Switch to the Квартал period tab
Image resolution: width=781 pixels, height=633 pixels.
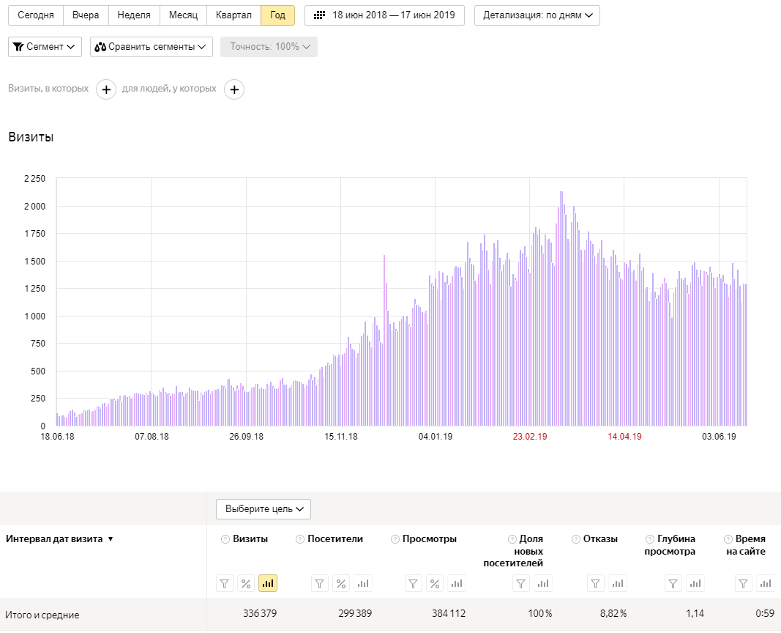click(x=233, y=15)
